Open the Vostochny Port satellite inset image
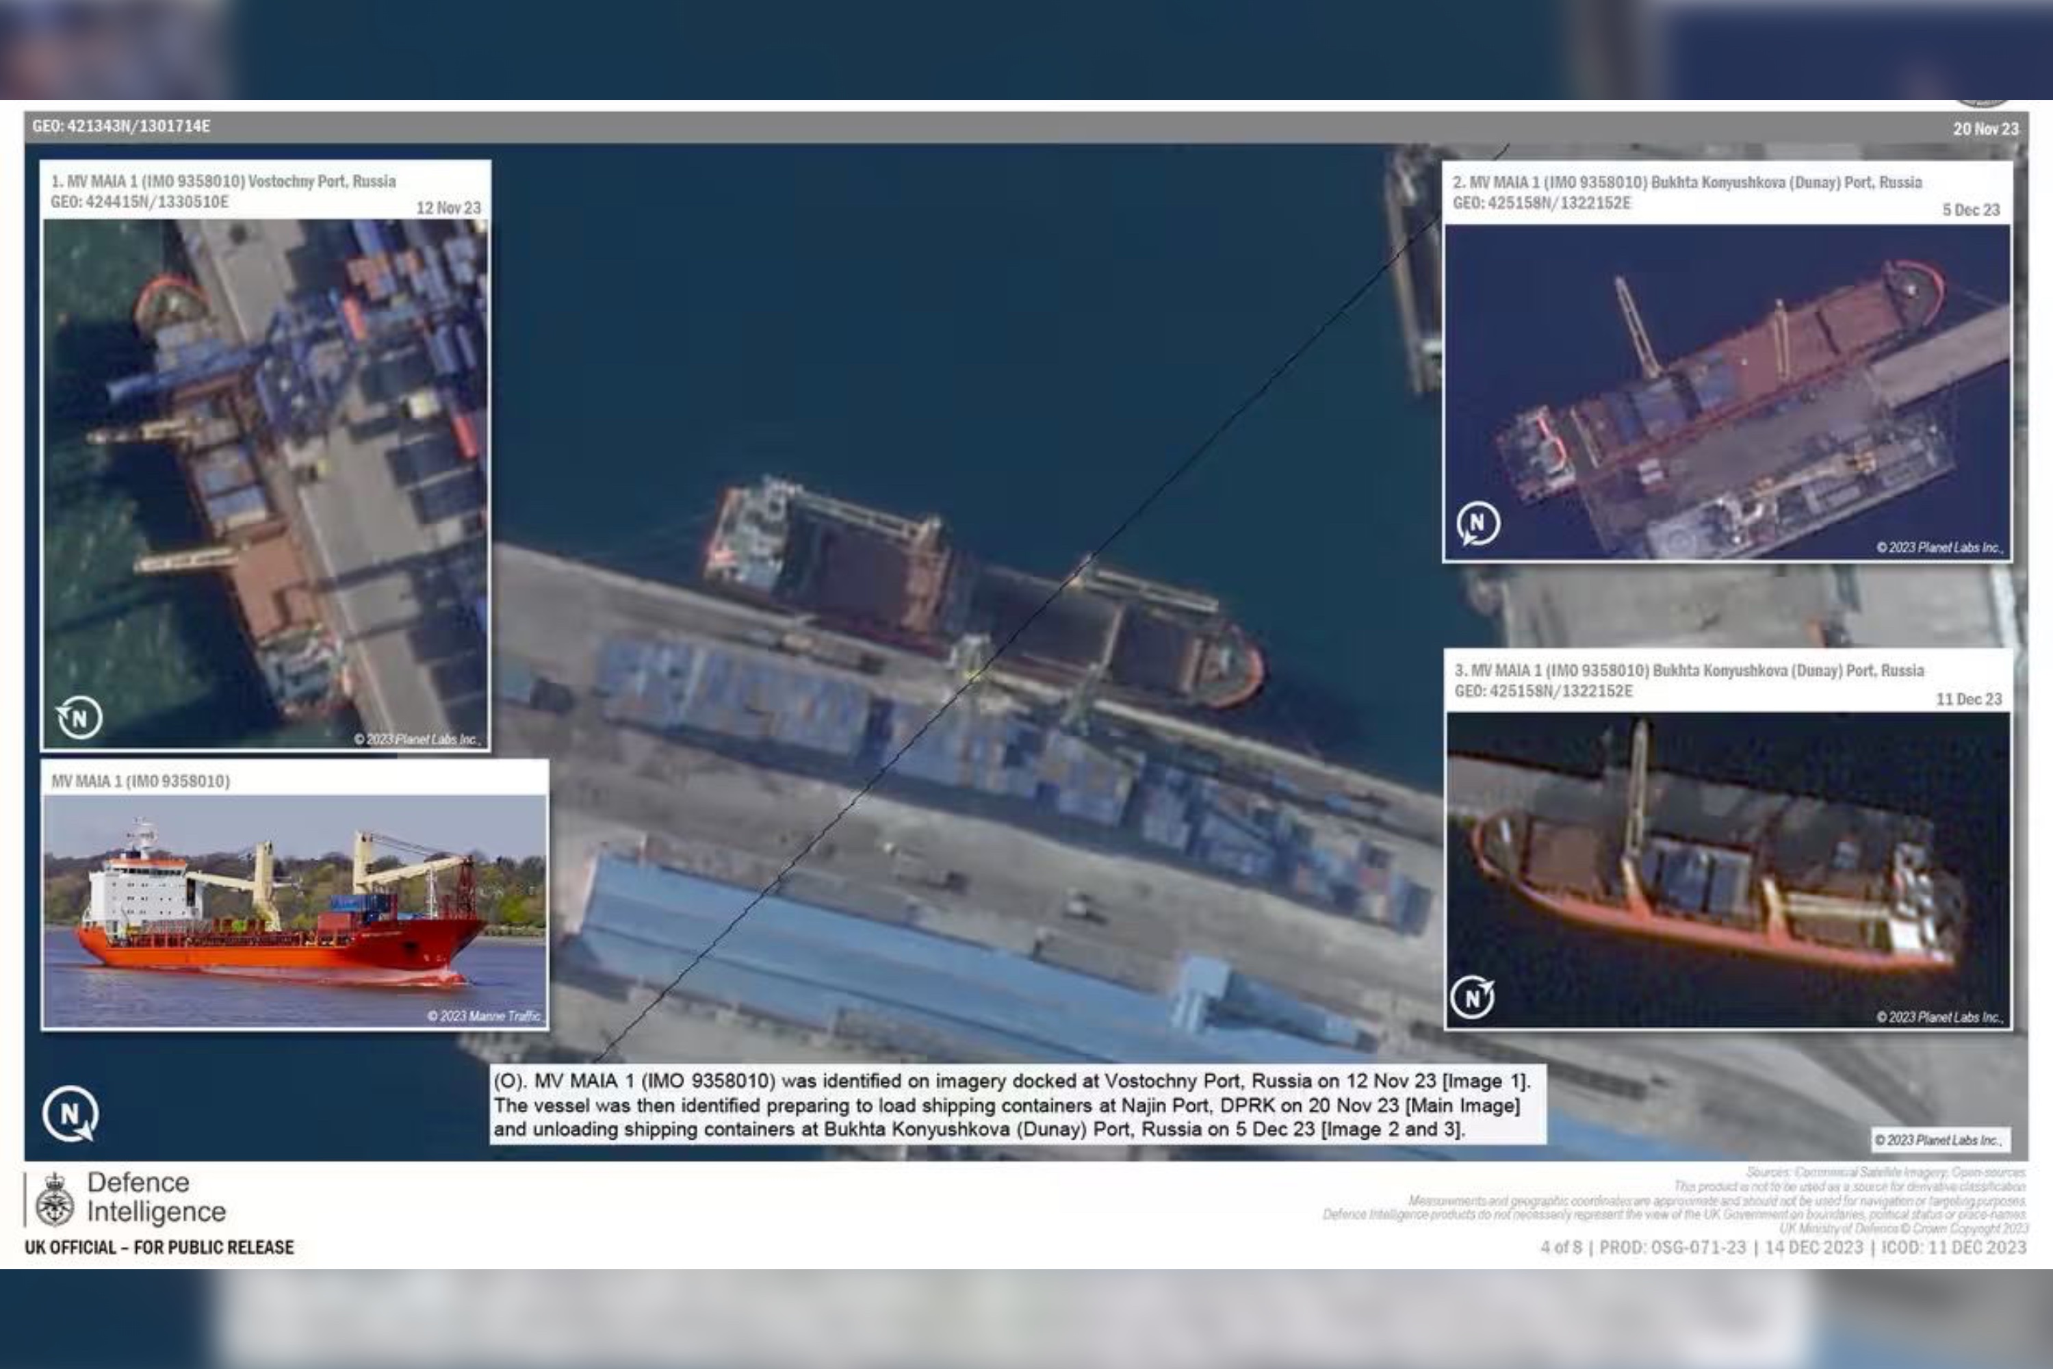The height and width of the screenshot is (1369, 2053). [x=266, y=483]
